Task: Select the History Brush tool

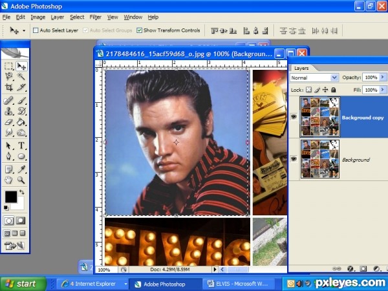Action: 21,111
